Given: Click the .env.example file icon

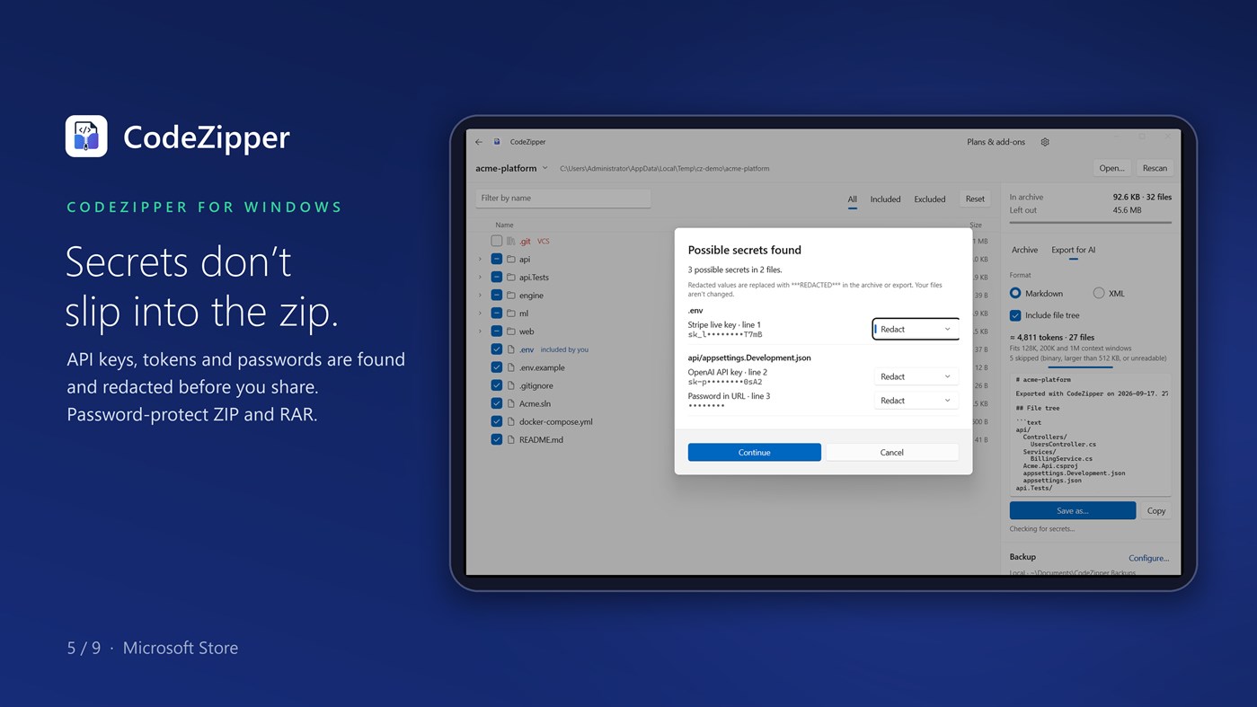Looking at the screenshot, I should coord(510,367).
